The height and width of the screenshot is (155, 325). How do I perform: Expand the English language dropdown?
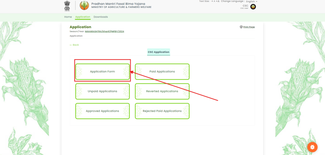252,2
